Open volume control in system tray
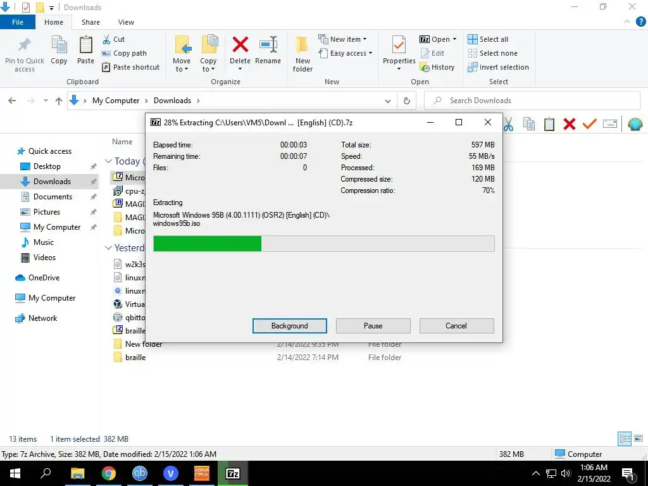Viewport: 648px width, 486px height. pos(566,473)
